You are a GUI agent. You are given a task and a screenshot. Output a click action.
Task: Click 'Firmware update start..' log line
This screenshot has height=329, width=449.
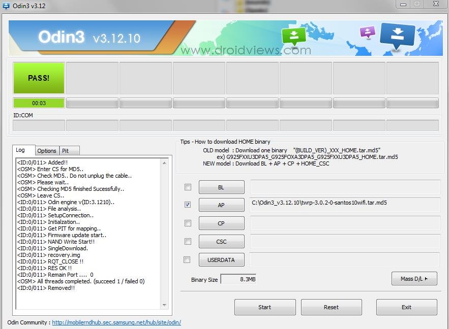coord(62,235)
